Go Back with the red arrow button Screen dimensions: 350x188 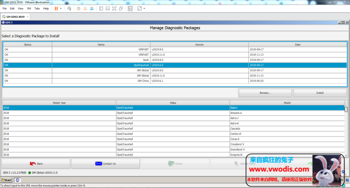point(36,164)
